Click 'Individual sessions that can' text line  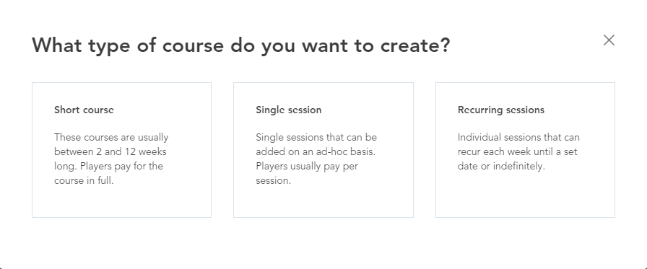click(x=518, y=137)
